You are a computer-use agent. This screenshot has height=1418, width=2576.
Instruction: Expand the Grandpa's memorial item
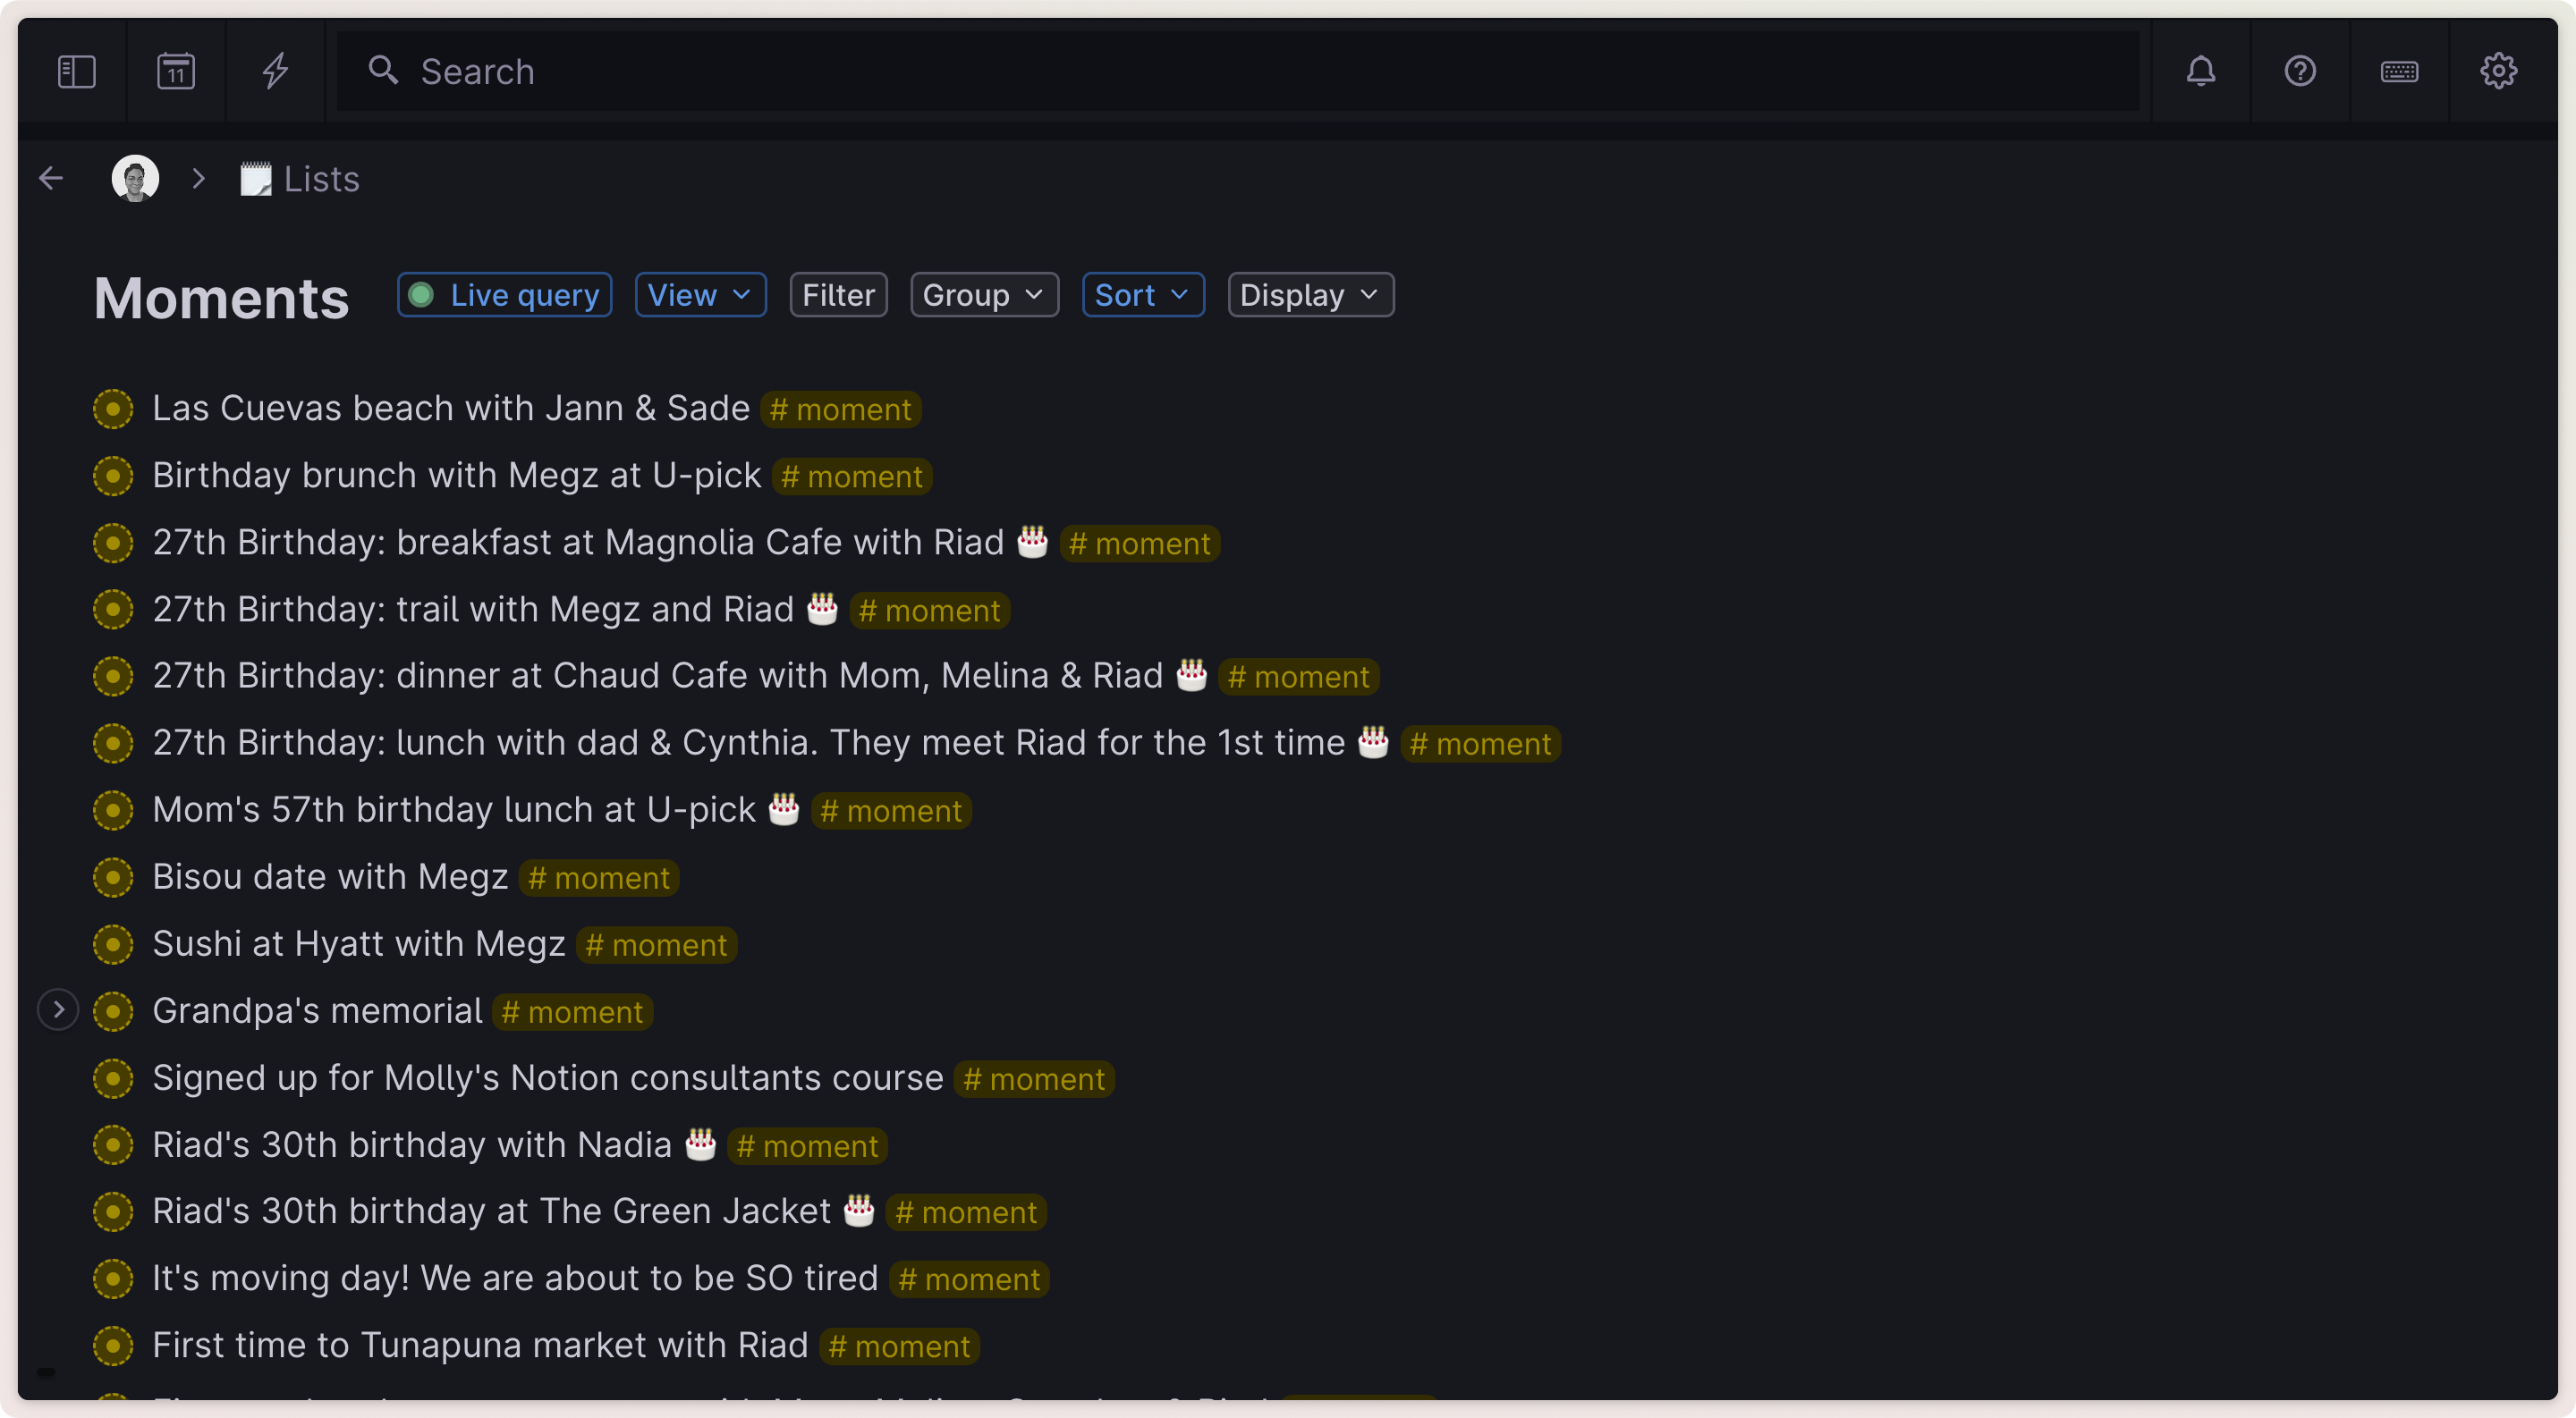click(58, 1010)
